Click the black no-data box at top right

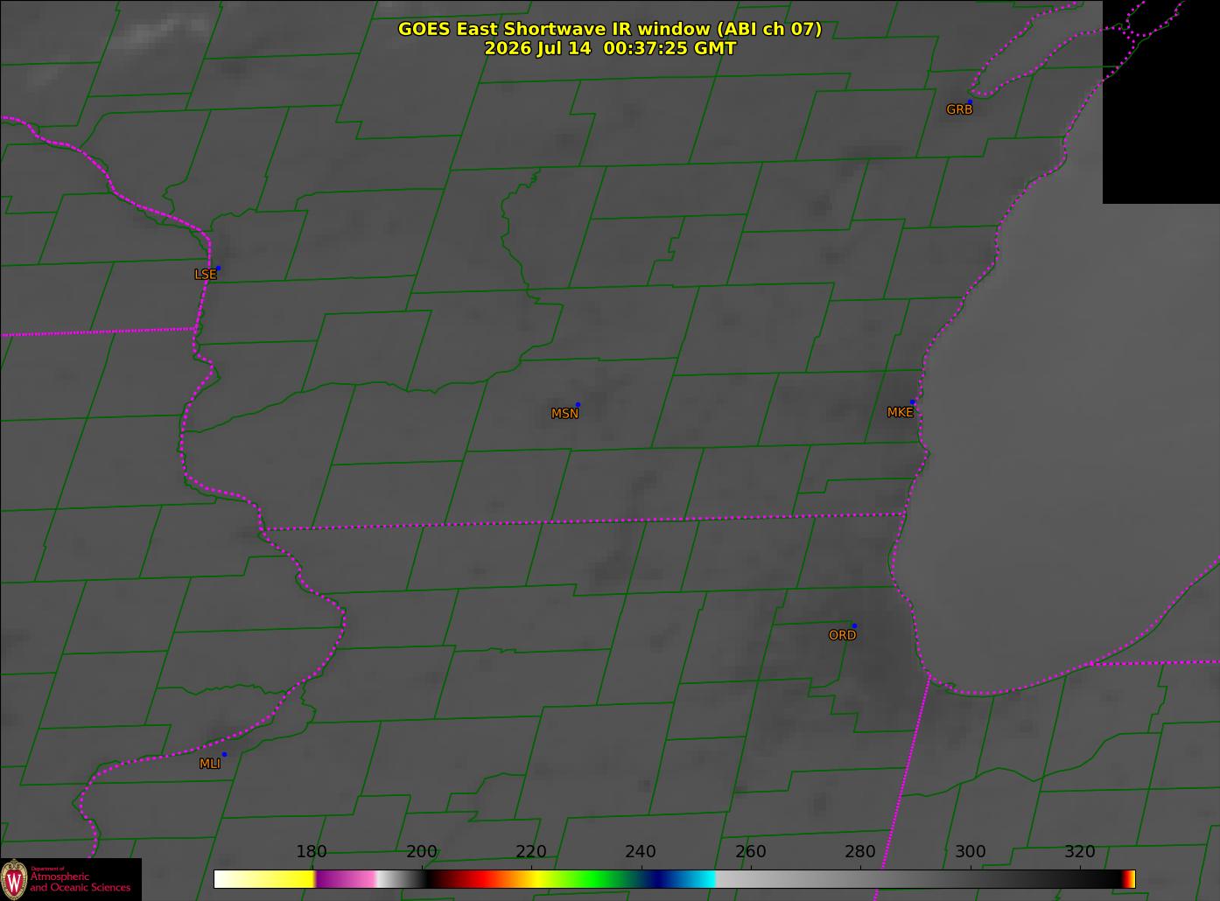point(1161,101)
